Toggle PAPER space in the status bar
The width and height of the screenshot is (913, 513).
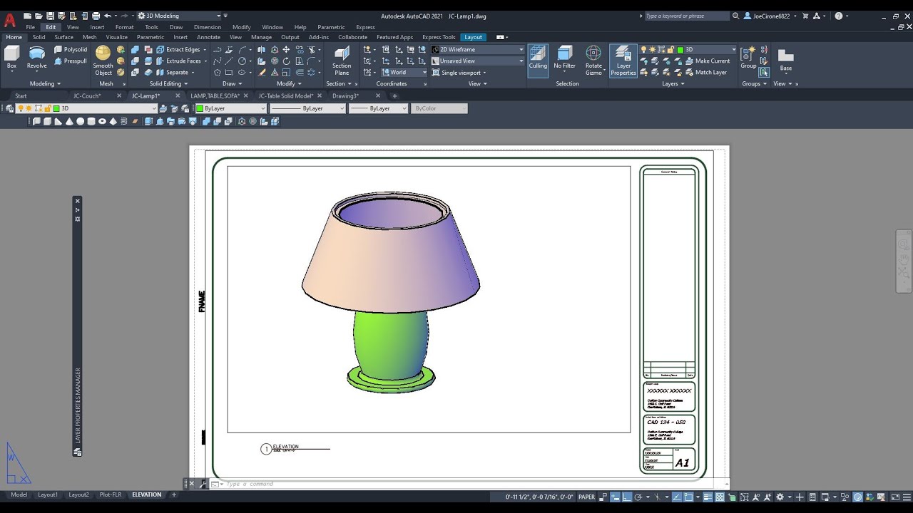point(586,497)
